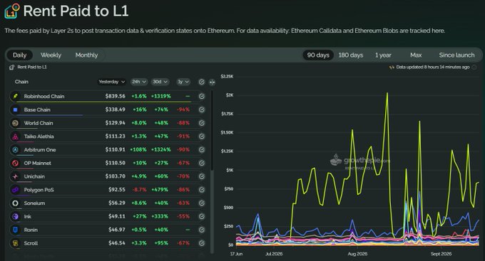This screenshot has width=485, height=261.
Task: Click the Base Chain logo icon
Action: 15,110
